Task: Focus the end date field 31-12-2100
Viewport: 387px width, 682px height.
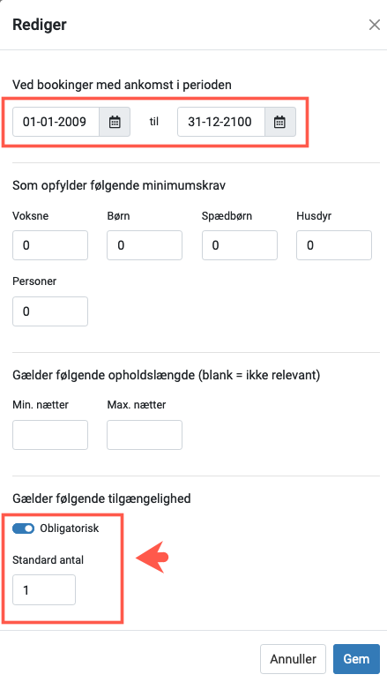Action: point(221,122)
